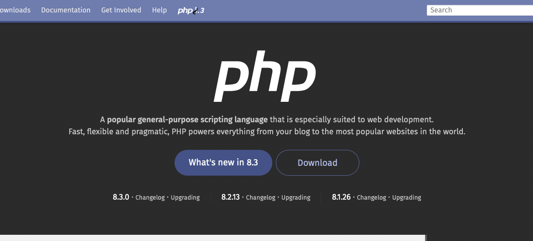Open the 8.3.0 version link
The image size is (533, 241).
point(121,197)
